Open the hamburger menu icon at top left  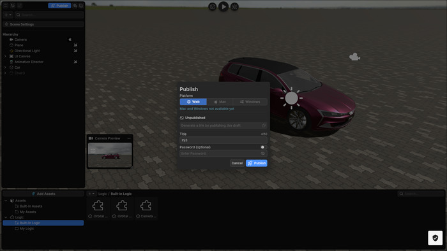tap(6, 6)
